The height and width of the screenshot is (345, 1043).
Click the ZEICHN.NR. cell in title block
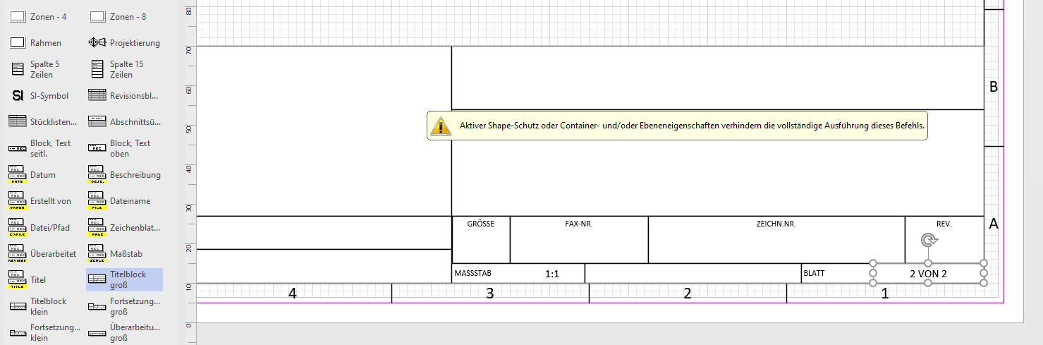(776, 224)
